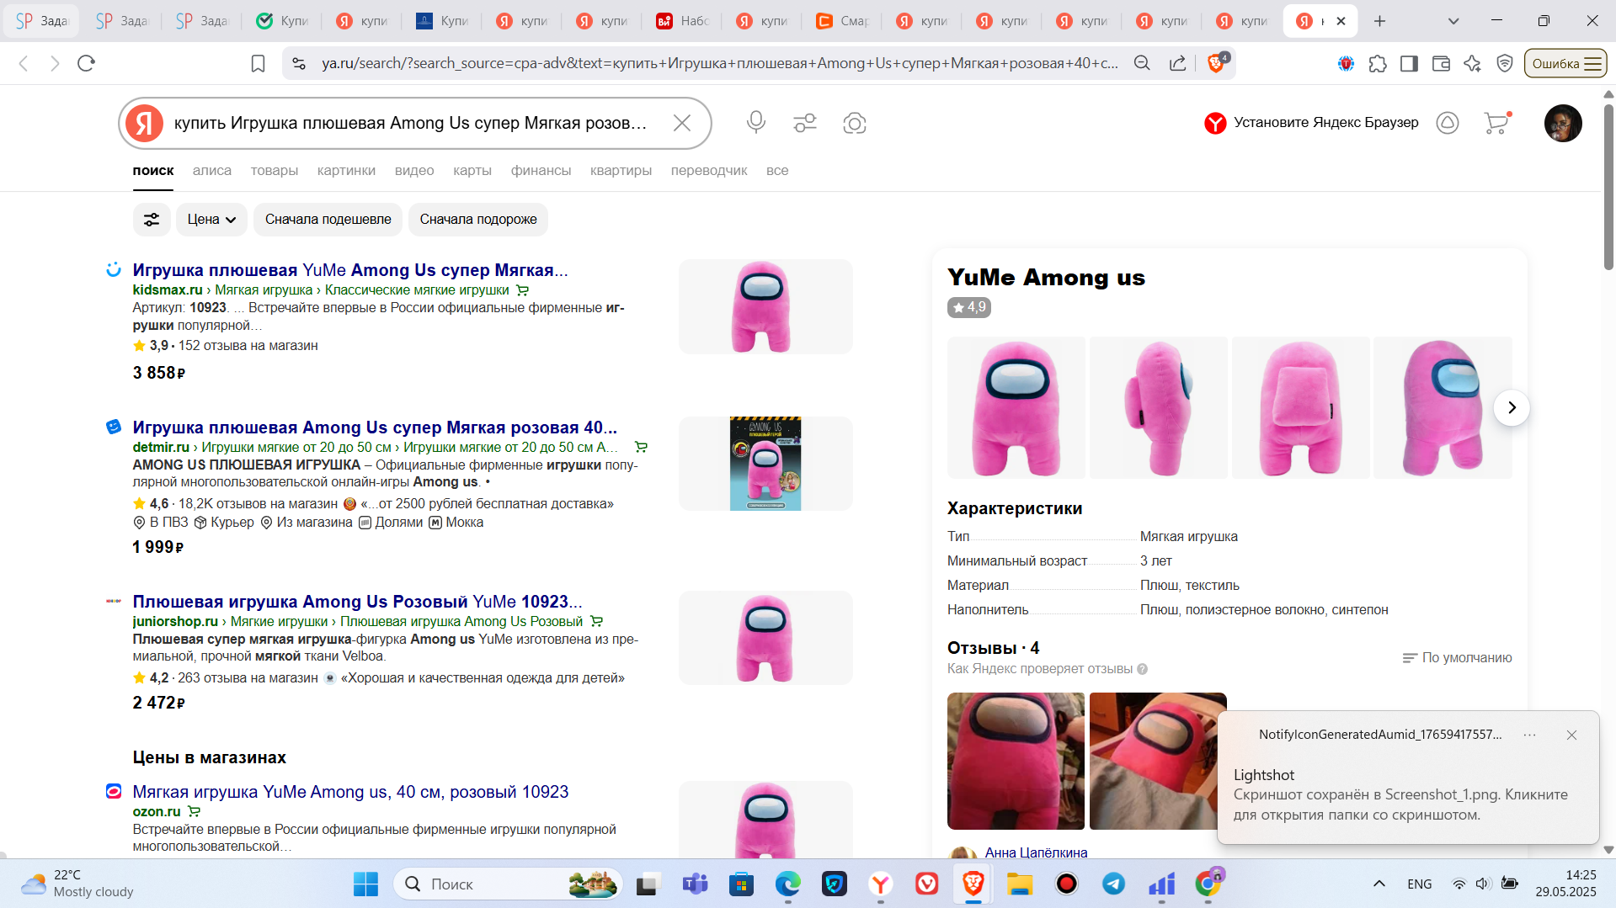Open first YuMe Among us product photo

(1016, 407)
